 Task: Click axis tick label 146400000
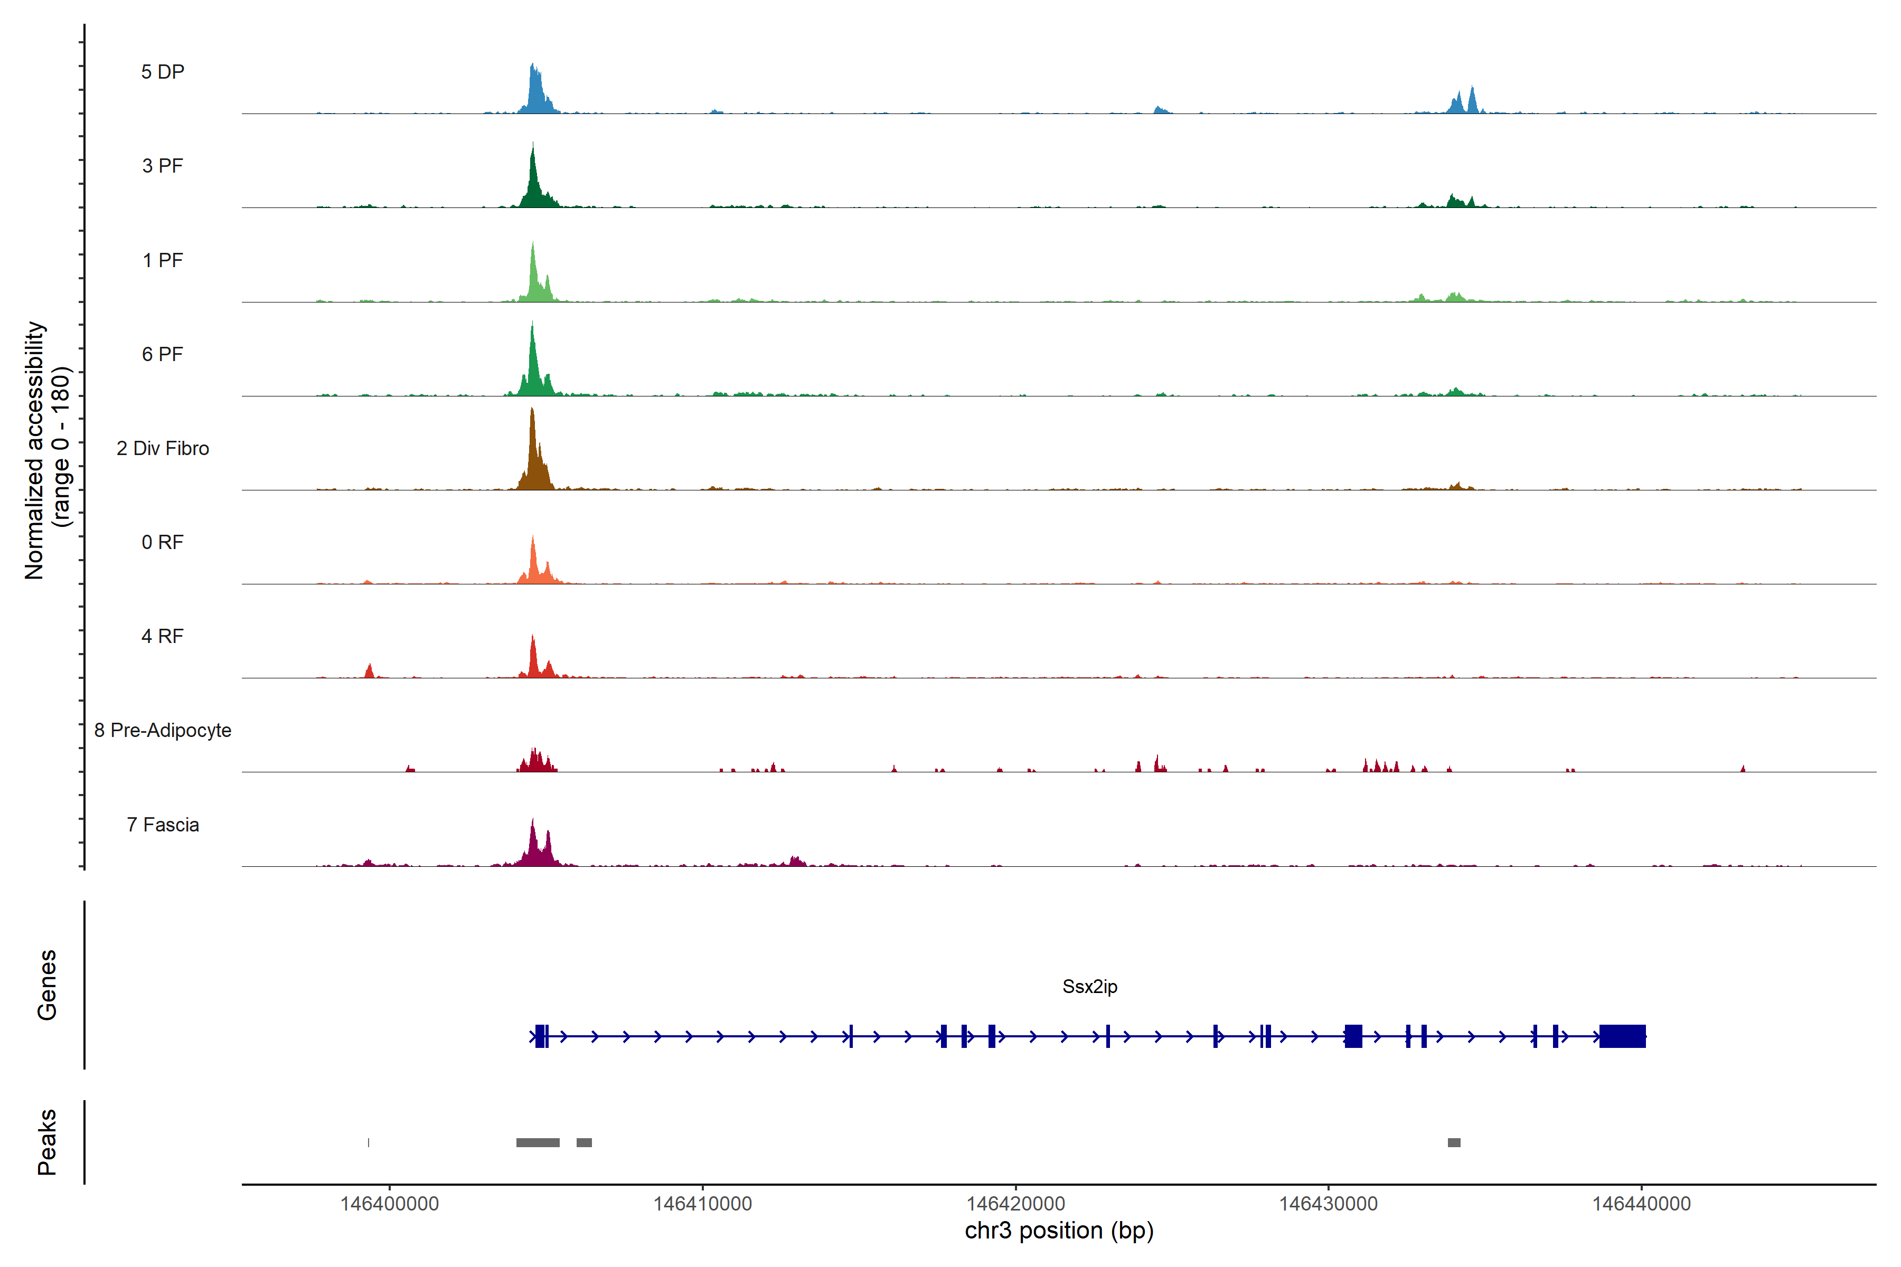pos(390,1204)
